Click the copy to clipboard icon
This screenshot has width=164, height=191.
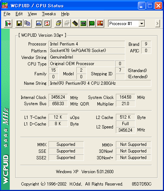click(x=28, y=23)
